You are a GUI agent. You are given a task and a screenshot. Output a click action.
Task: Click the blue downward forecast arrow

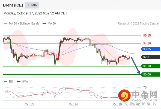click(x=136, y=65)
